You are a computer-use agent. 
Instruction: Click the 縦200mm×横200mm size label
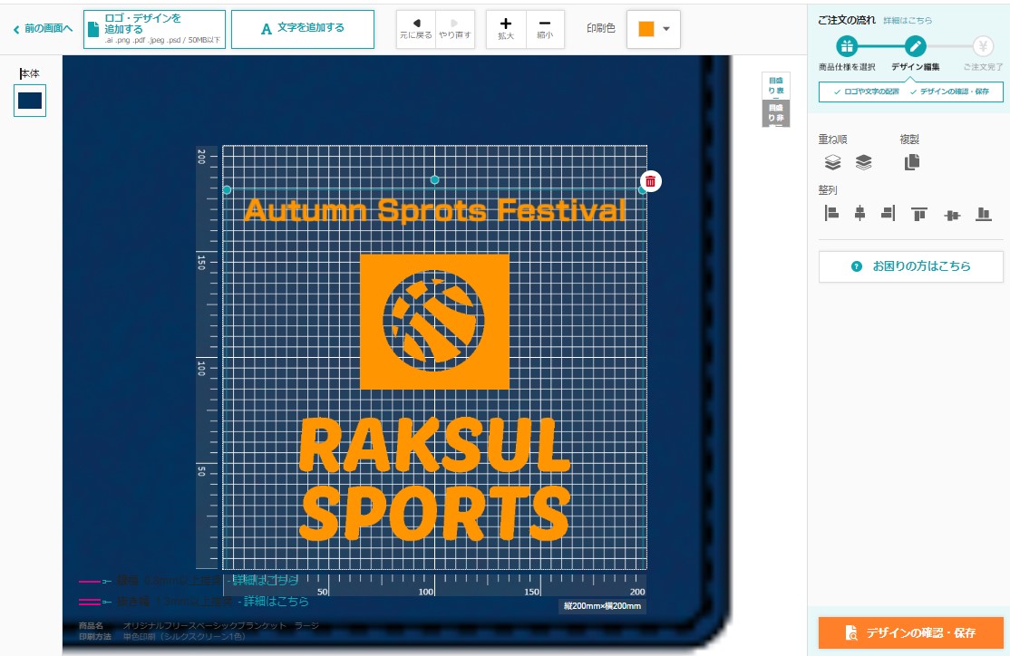pos(602,606)
